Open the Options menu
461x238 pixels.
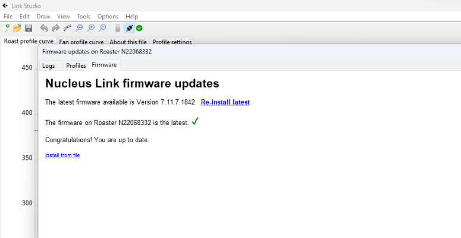(x=108, y=17)
